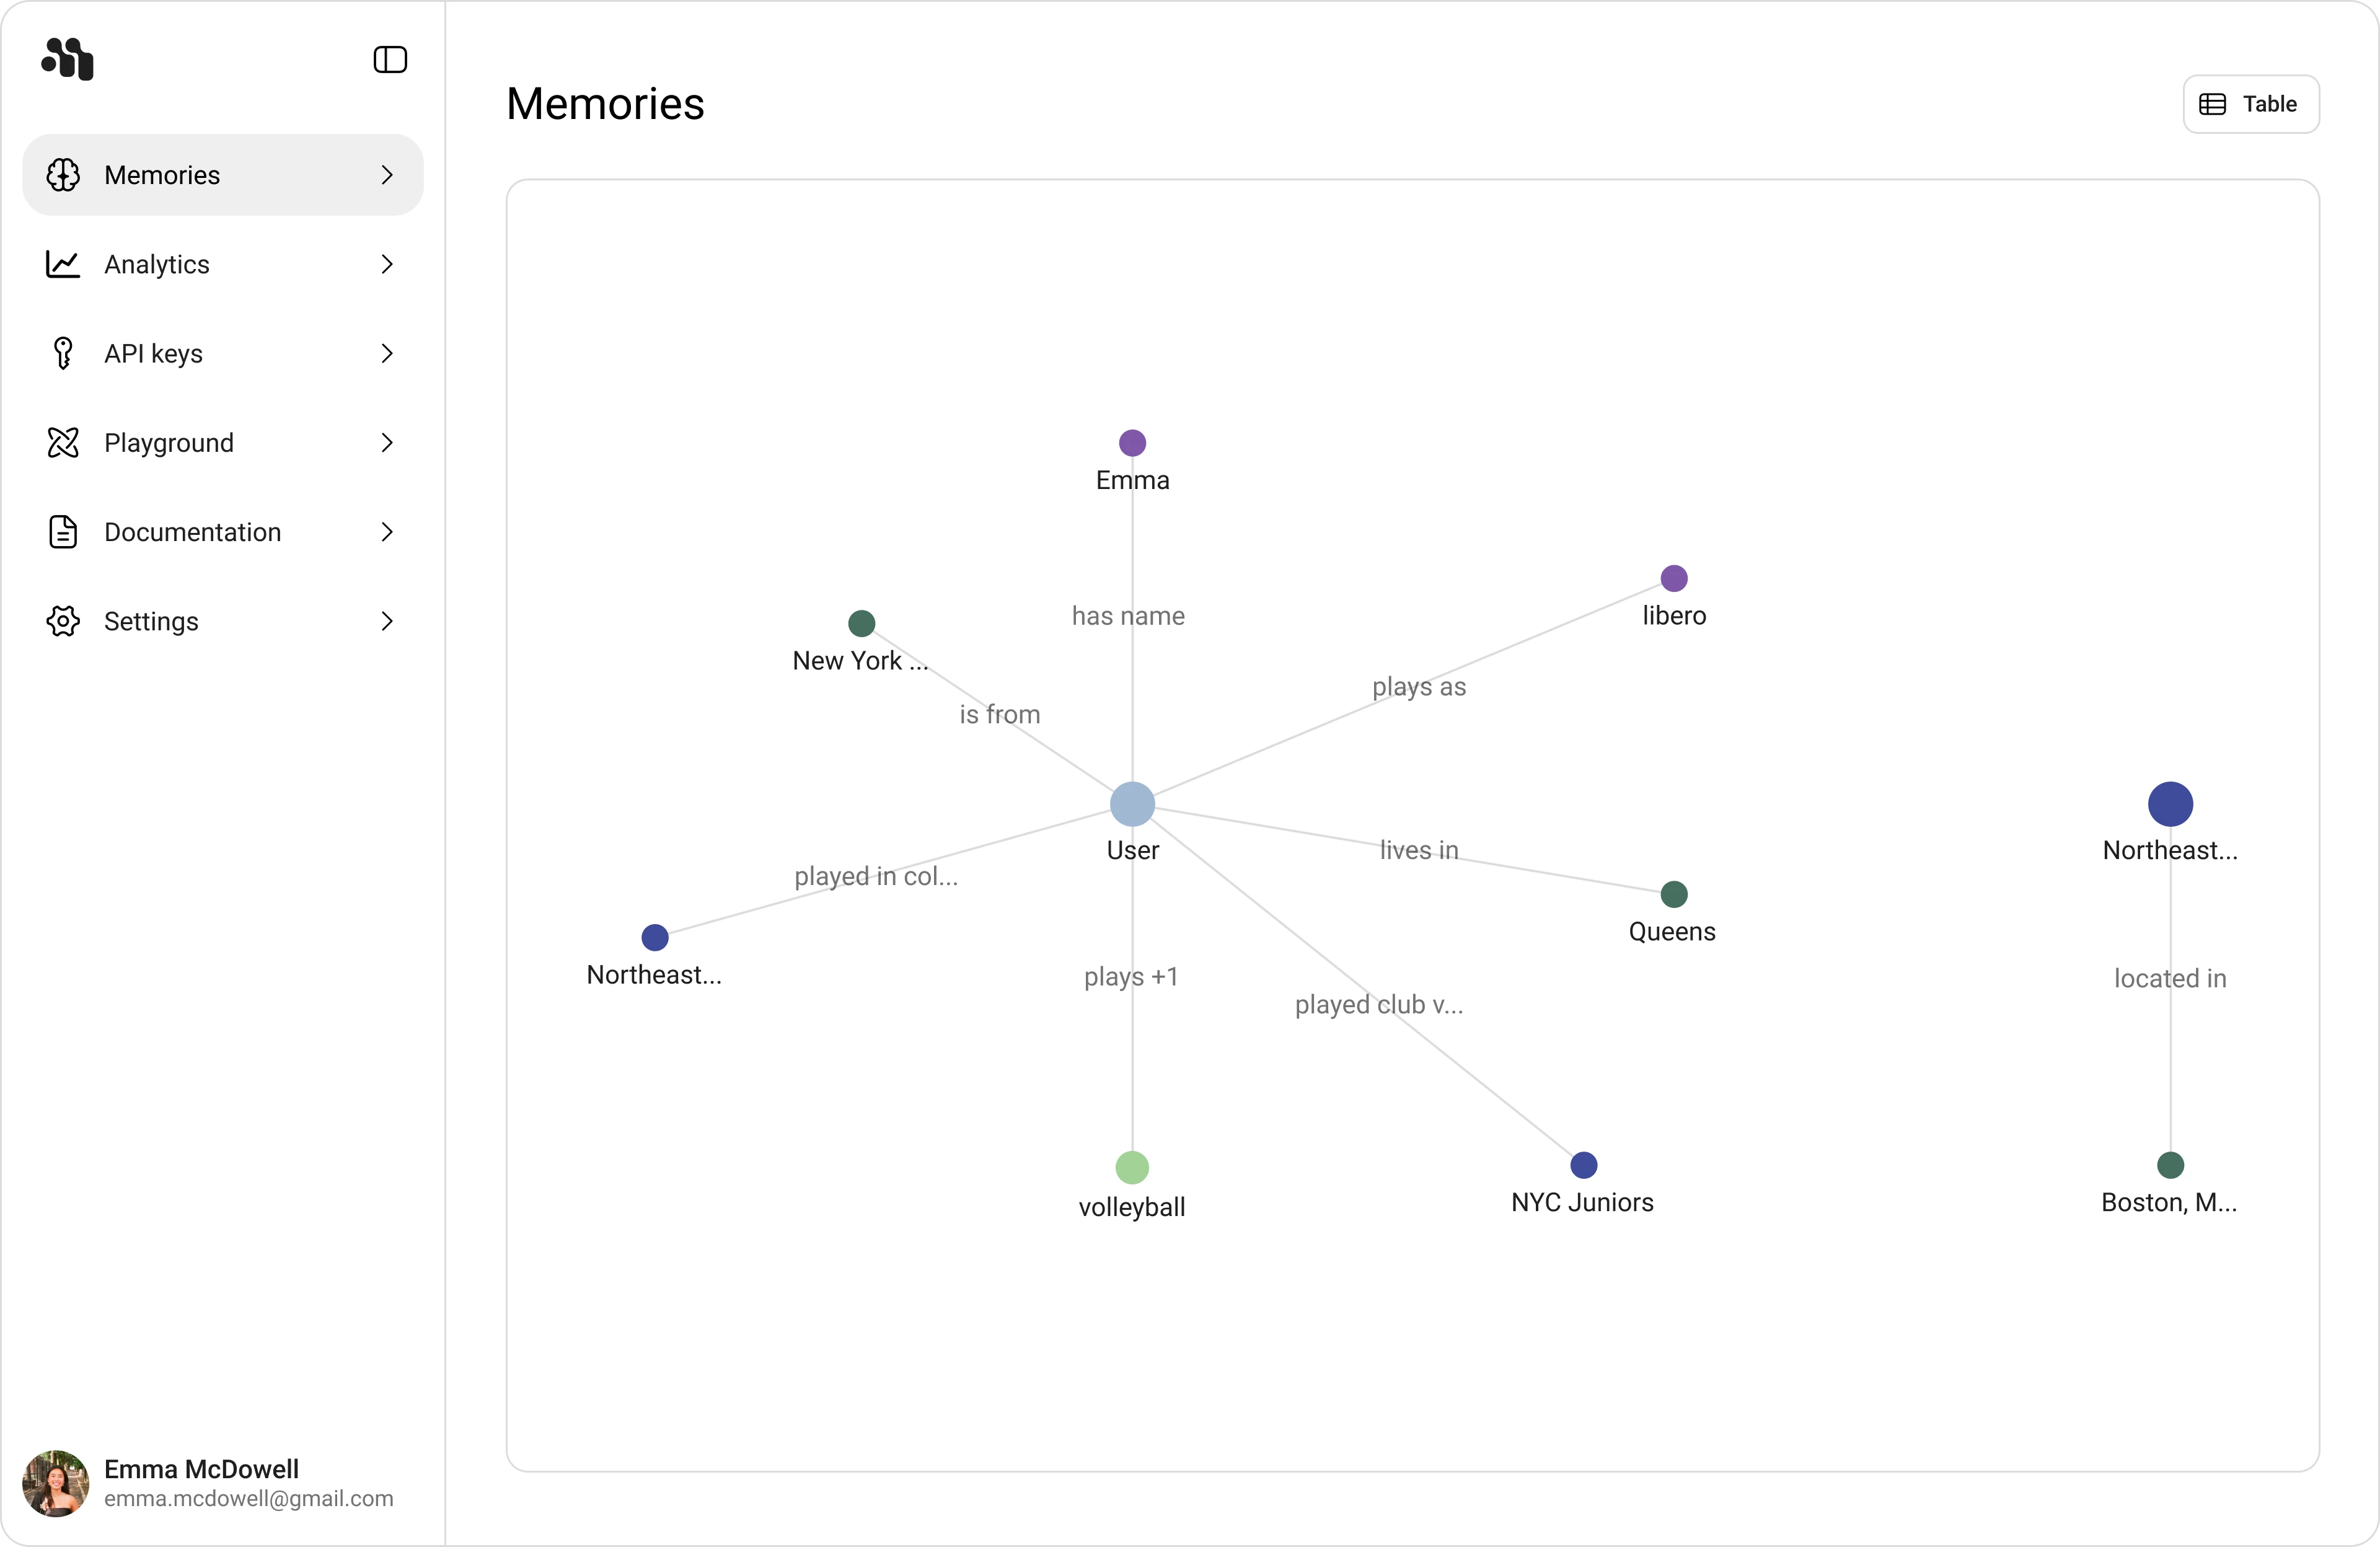Click the Analytics chart icon
Viewport: 2380px width, 1547px height.
(x=62, y=264)
